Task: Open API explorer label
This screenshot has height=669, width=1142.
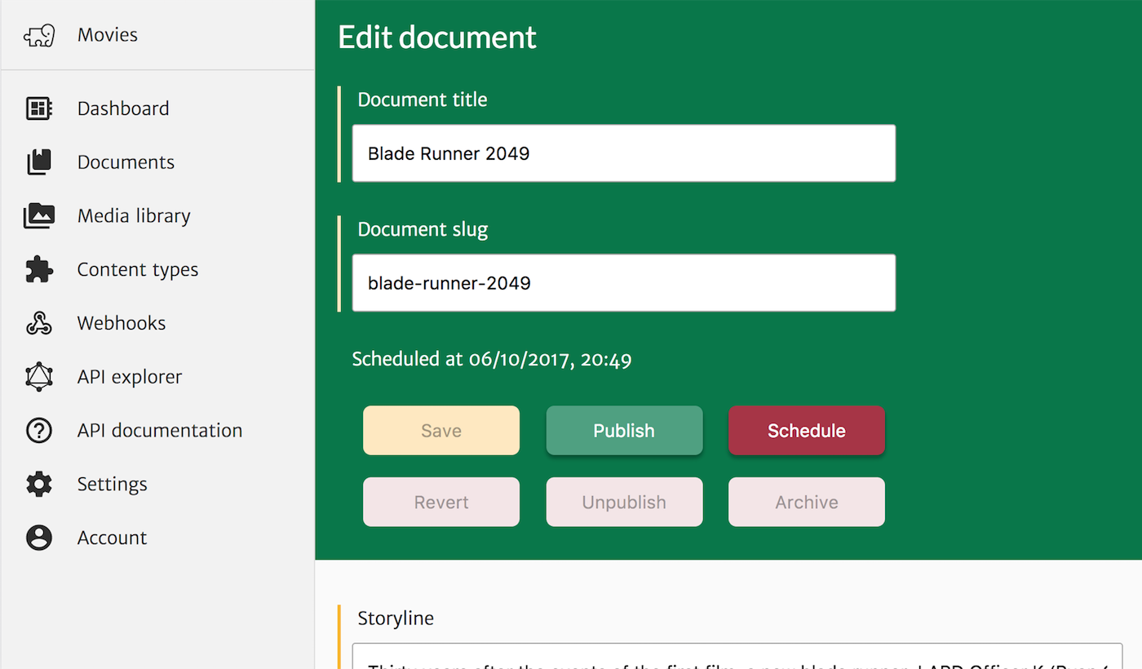Action: [x=130, y=377]
